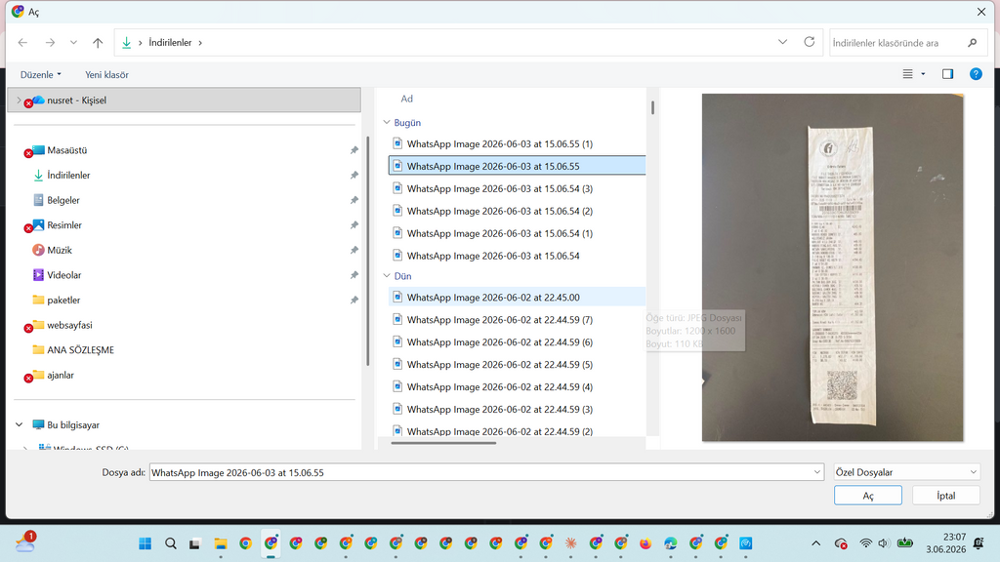Open the view options dropdown arrow
The image size is (1000, 562).
pos(923,74)
